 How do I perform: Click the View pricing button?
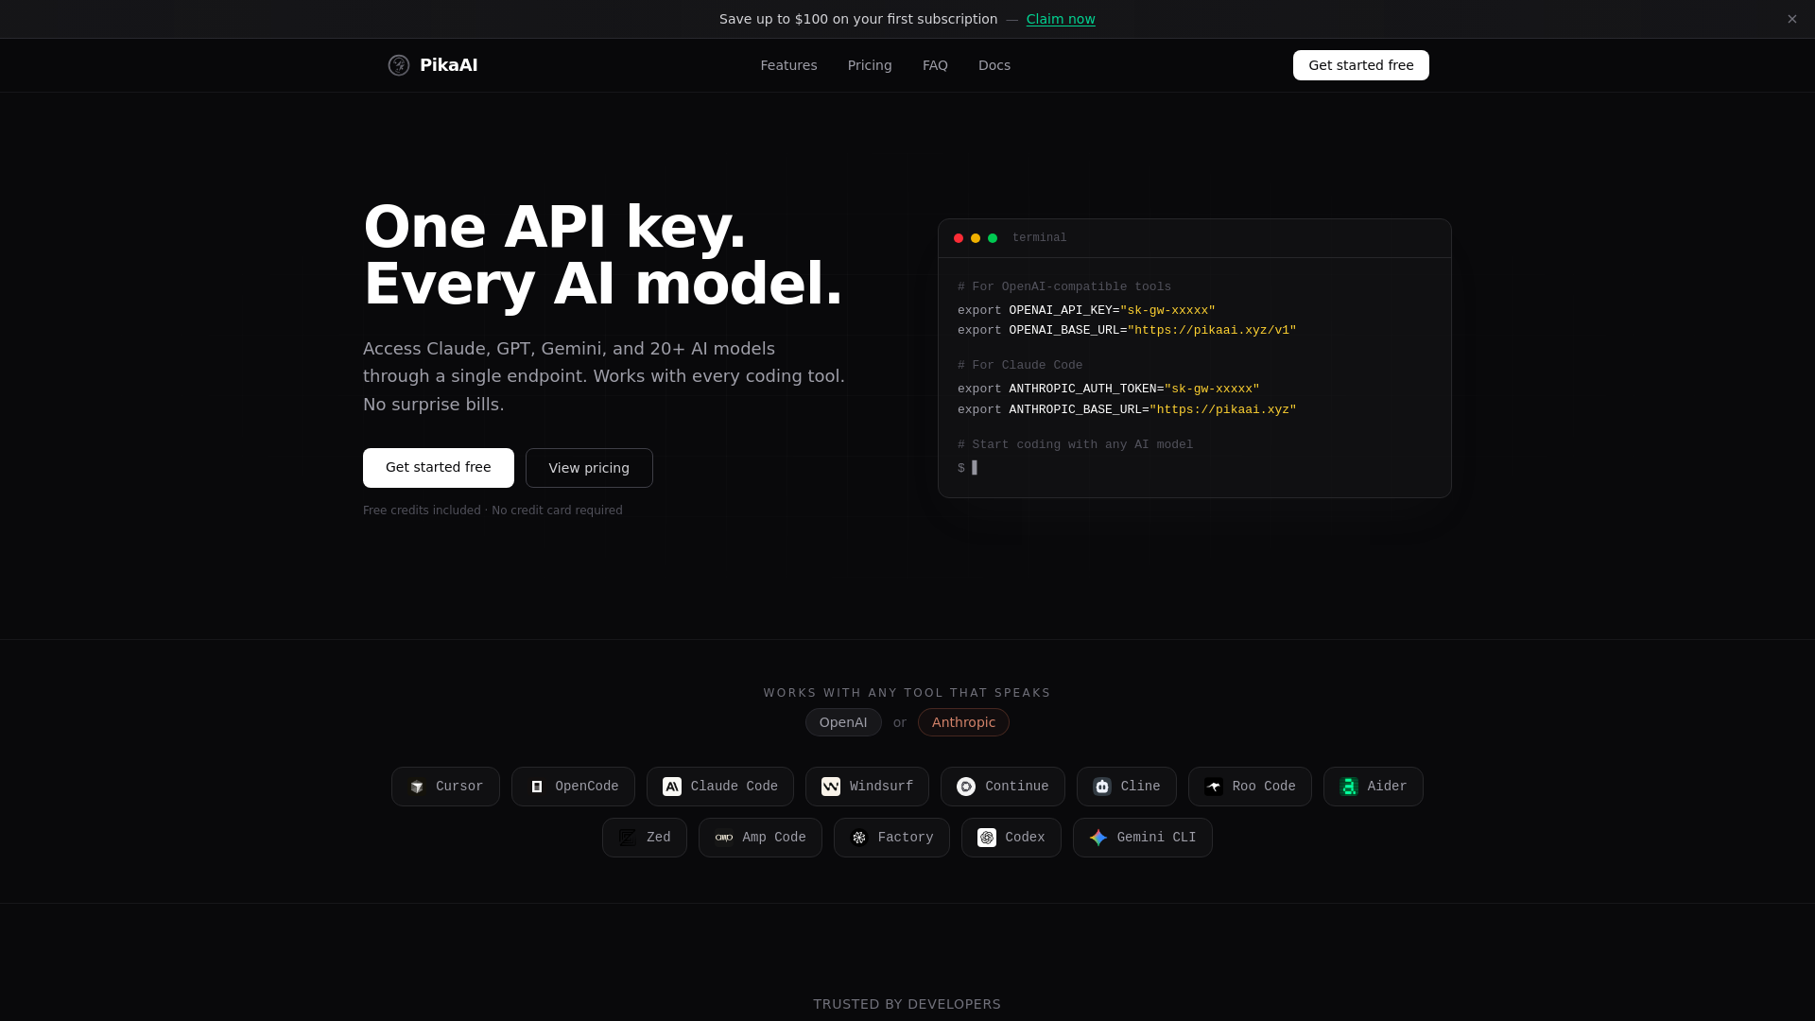589,468
